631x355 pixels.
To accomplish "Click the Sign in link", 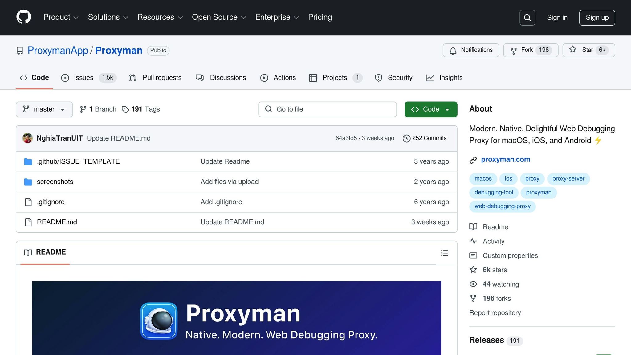I will tap(557, 18).
